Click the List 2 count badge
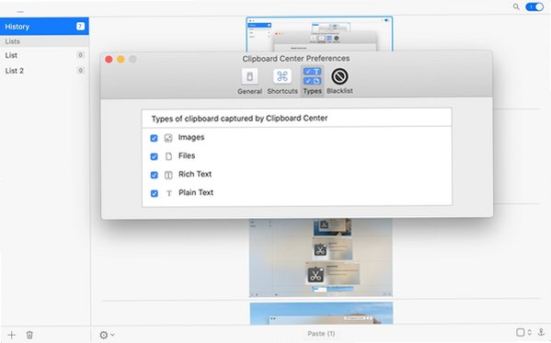Screen dimensions: 551x343 point(80,70)
